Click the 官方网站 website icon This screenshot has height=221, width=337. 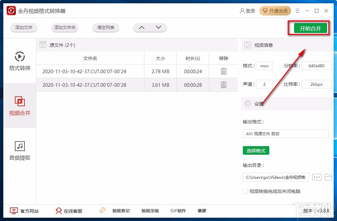pos(14,210)
